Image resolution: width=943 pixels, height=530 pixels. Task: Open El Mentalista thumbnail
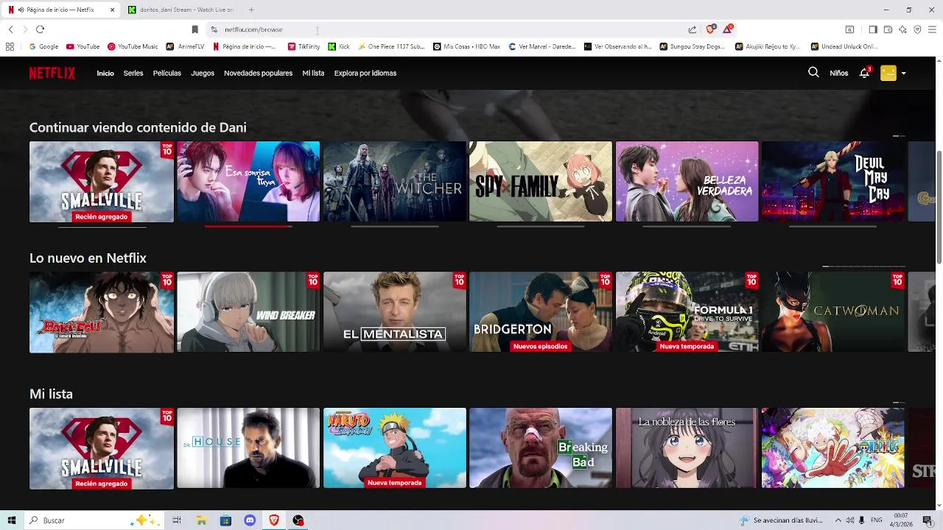pos(395,312)
